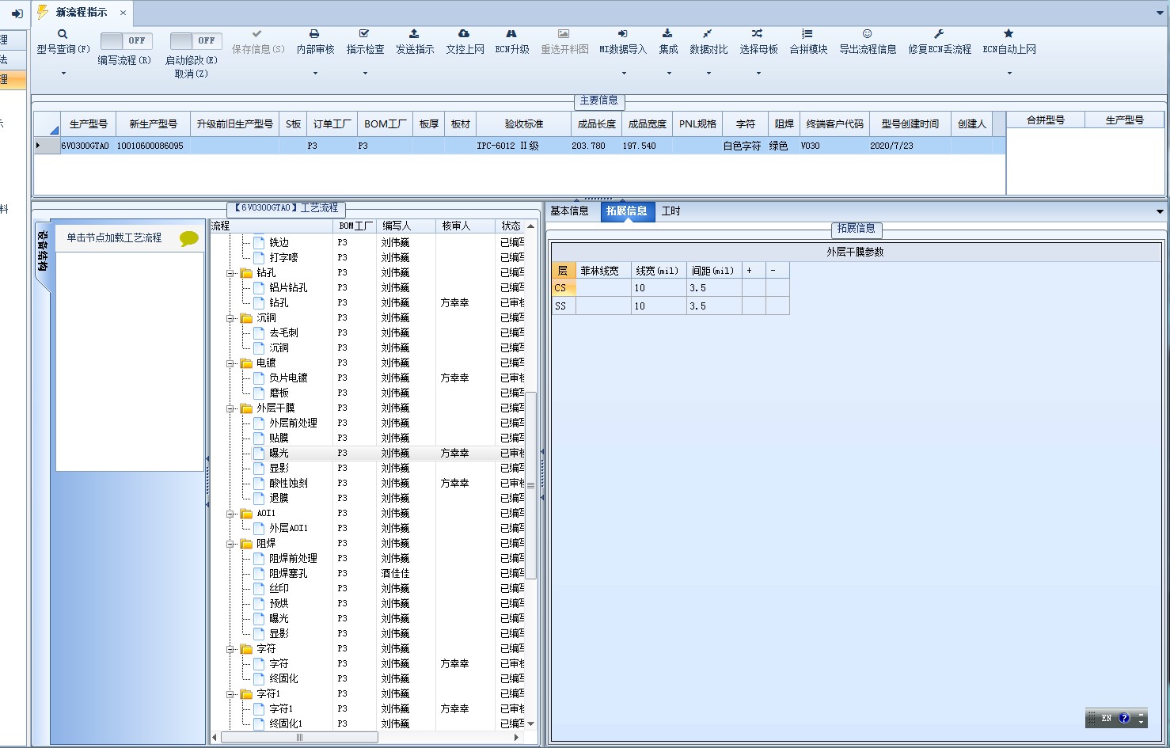Click the 导出流程信息 smiley icon
Image resolution: width=1170 pixels, height=748 pixels.
coord(868,34)
